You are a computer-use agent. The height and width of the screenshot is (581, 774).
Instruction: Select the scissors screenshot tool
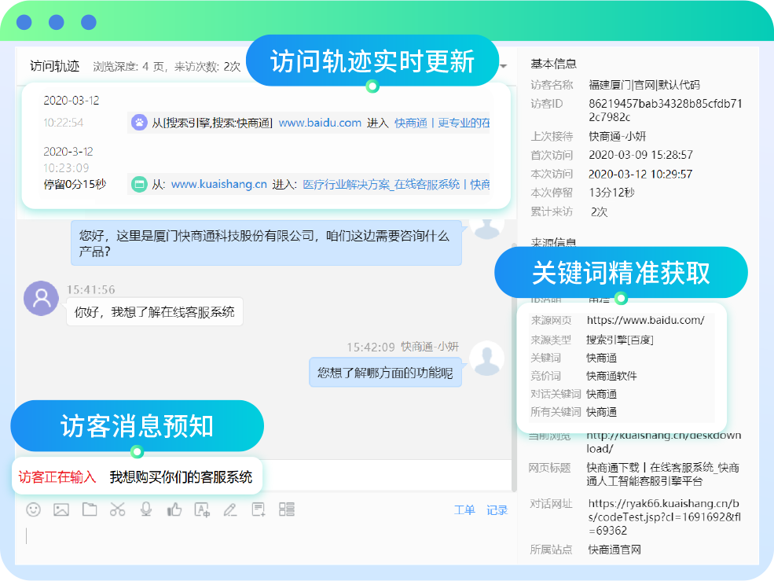[x=118, y=509]
